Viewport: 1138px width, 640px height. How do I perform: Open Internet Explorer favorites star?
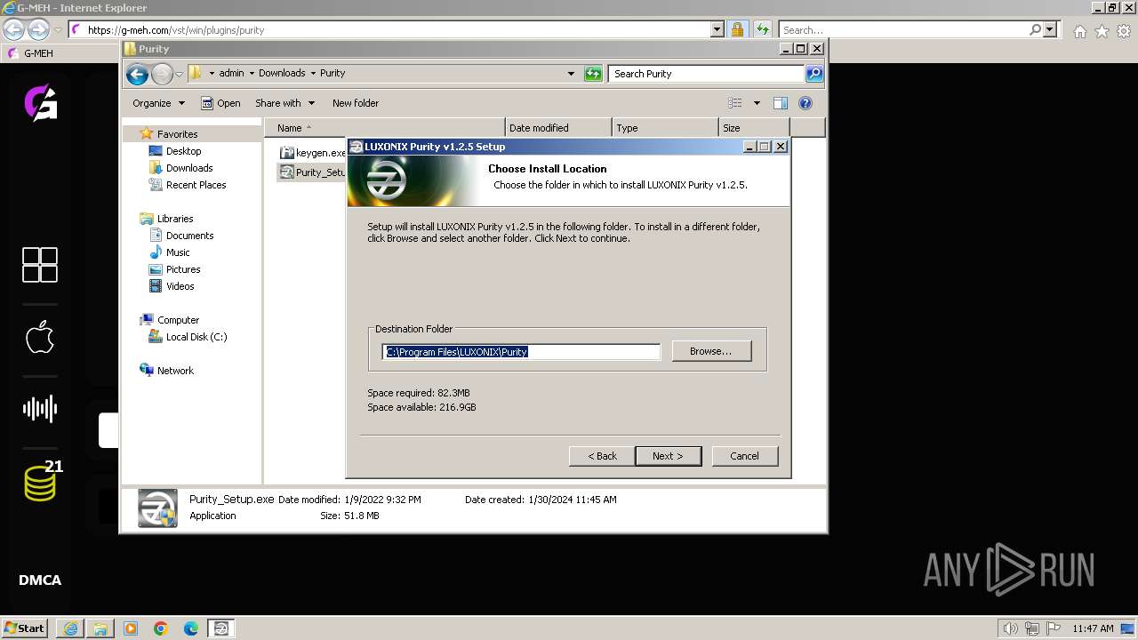[x=1102, y=31]
